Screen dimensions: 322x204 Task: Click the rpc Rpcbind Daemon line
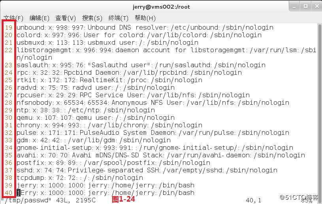coord(129,72)
